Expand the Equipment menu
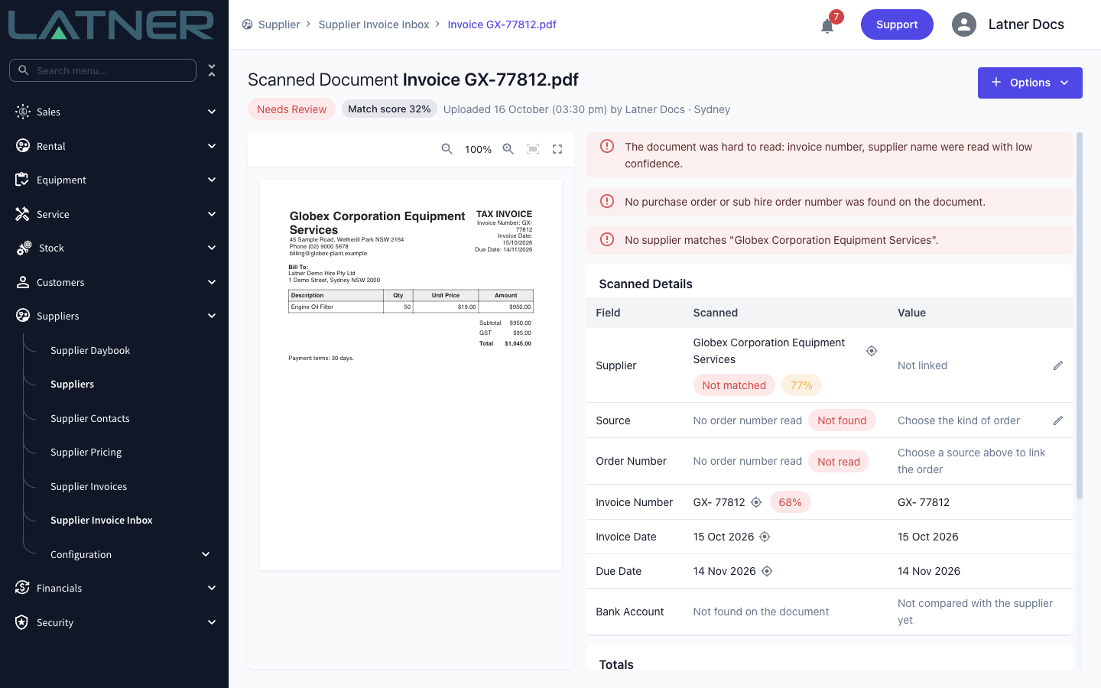Screen dimensions: 1101x688 pos(115,180)
